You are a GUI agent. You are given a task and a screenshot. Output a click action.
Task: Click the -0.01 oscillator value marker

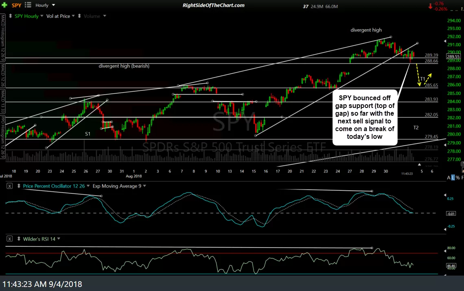coord(451,213)
